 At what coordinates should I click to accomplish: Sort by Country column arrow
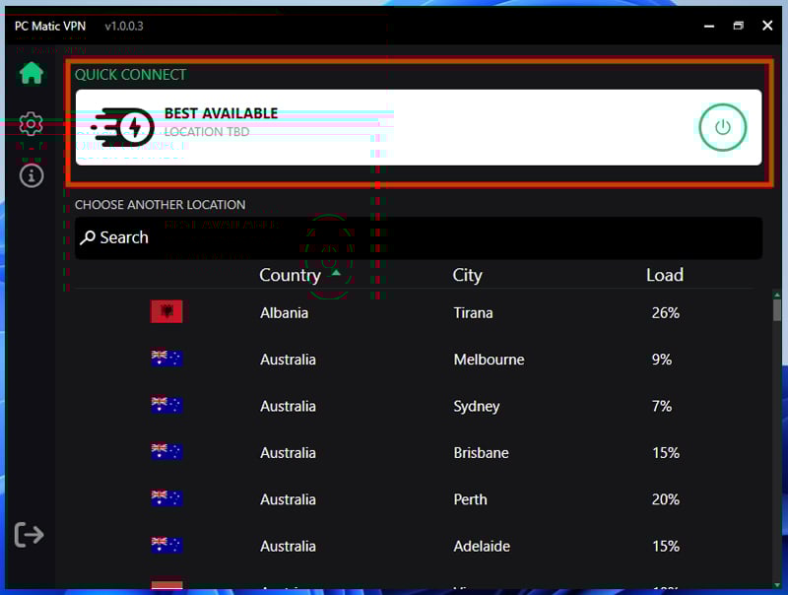point(336,273)
